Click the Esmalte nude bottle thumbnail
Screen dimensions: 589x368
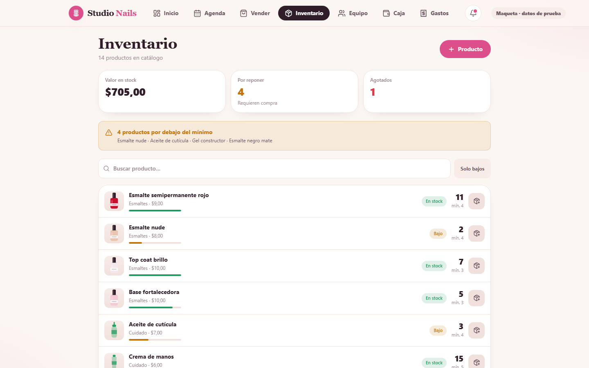coord(114,233)
